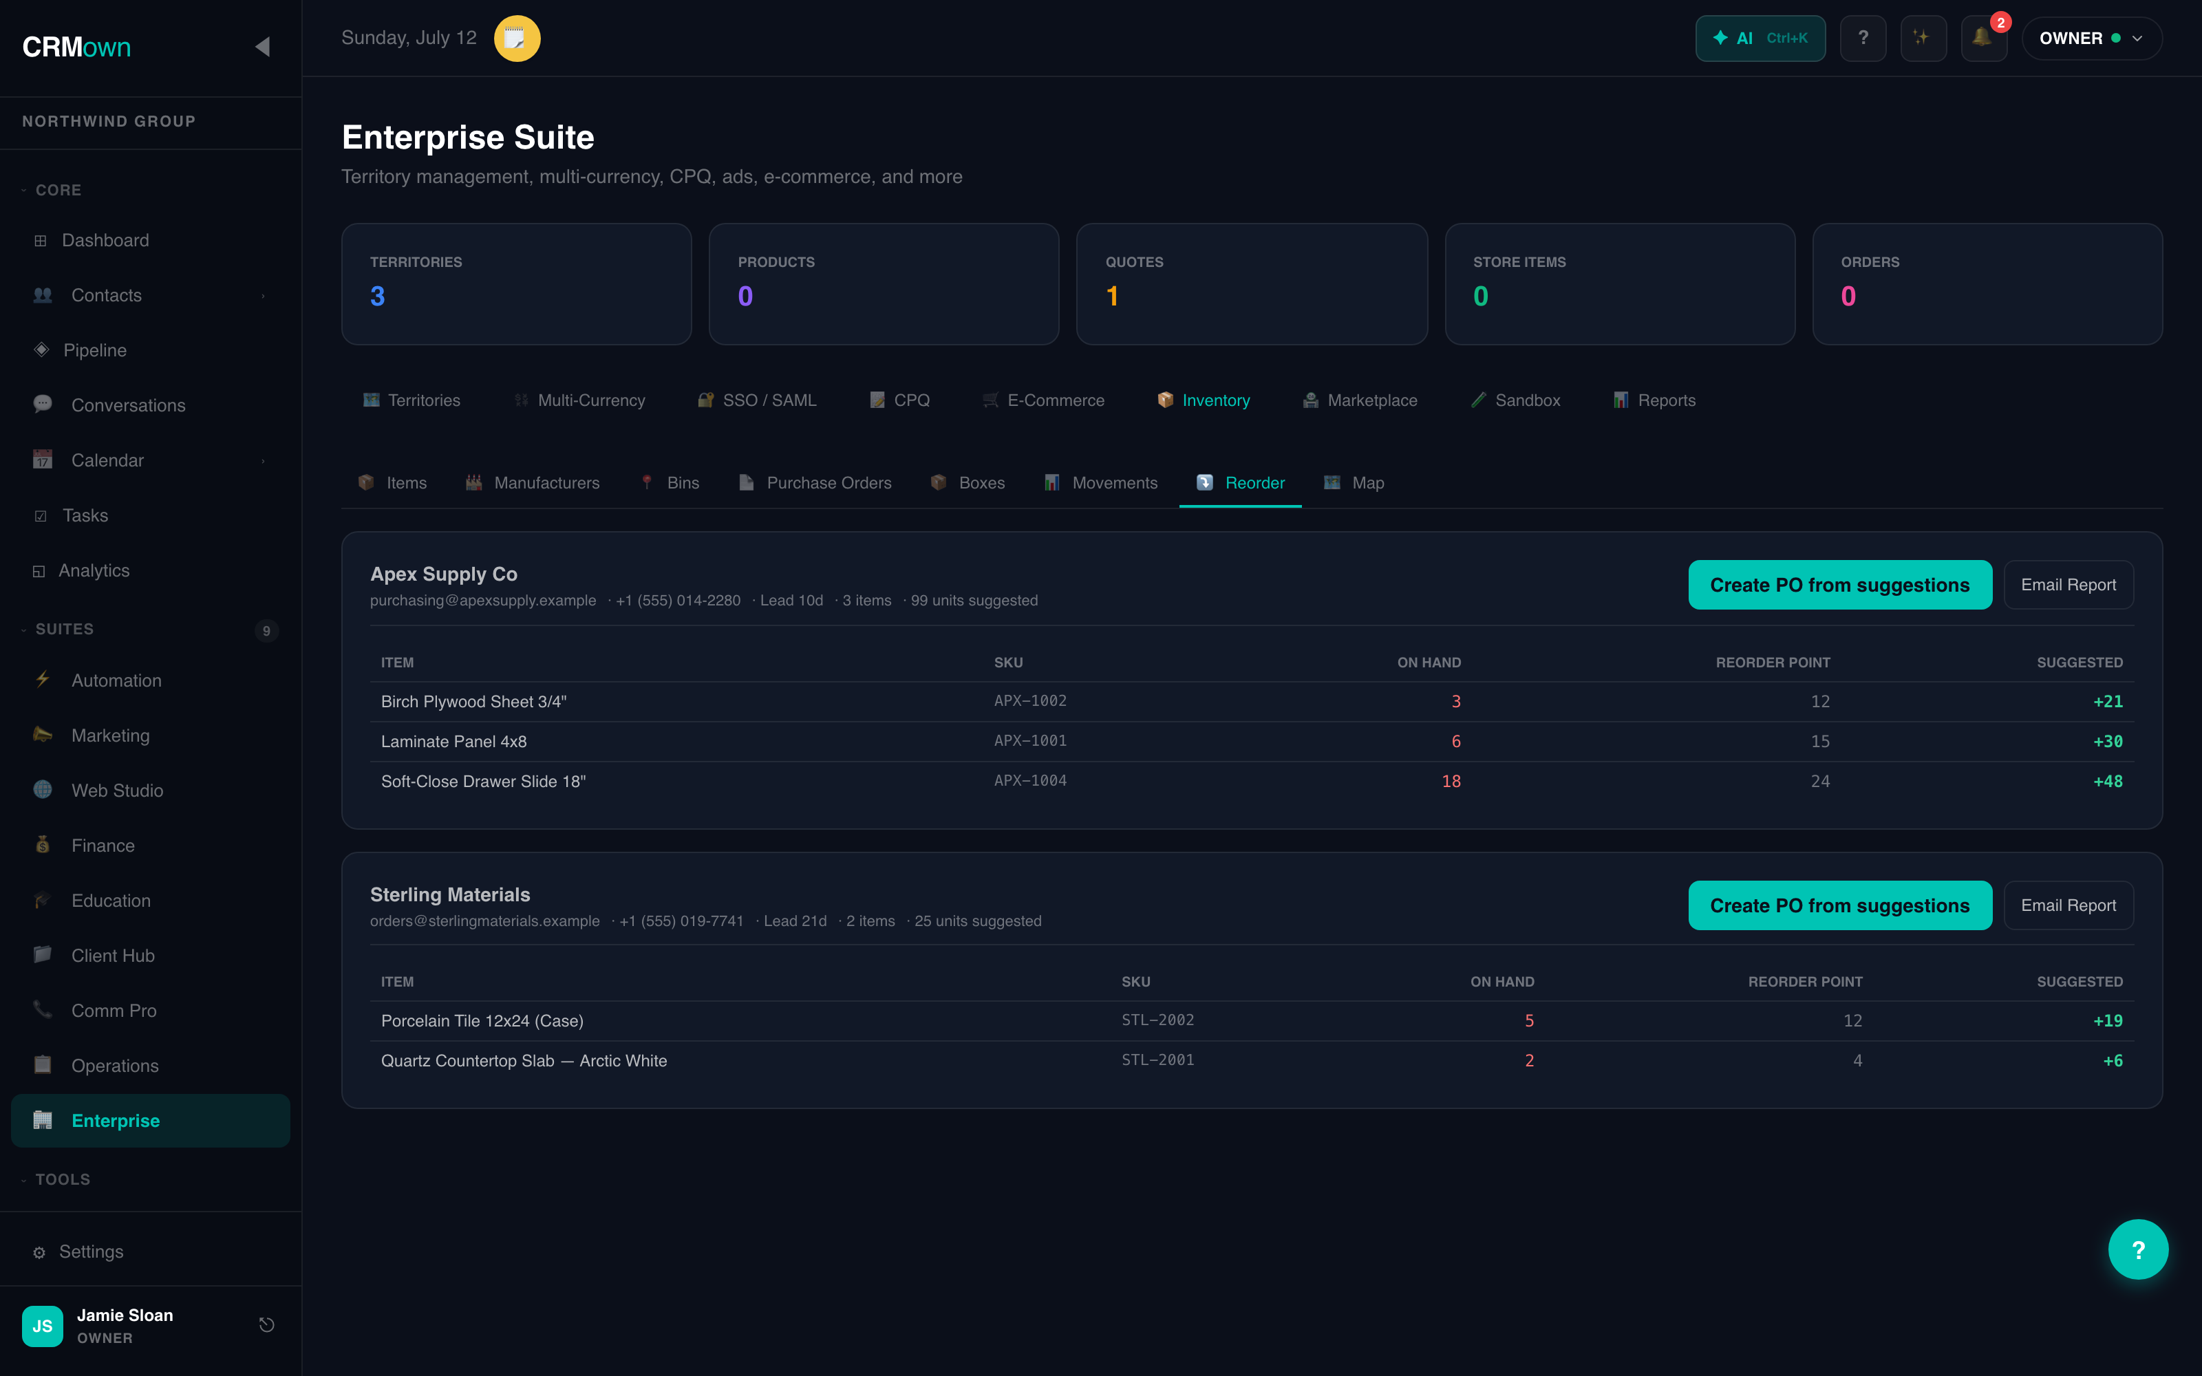Expand the TOOLS sidebar section
This screenshot has height=1376, width=2202.
pyautogui.click(x=56, y=1179)
